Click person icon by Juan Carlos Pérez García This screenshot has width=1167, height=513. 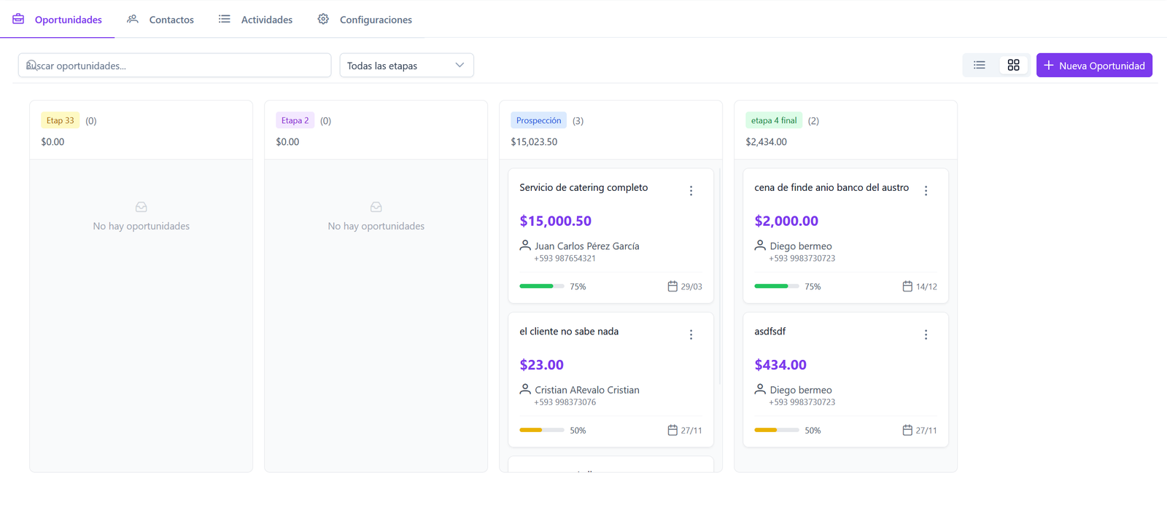pos(525,246)
